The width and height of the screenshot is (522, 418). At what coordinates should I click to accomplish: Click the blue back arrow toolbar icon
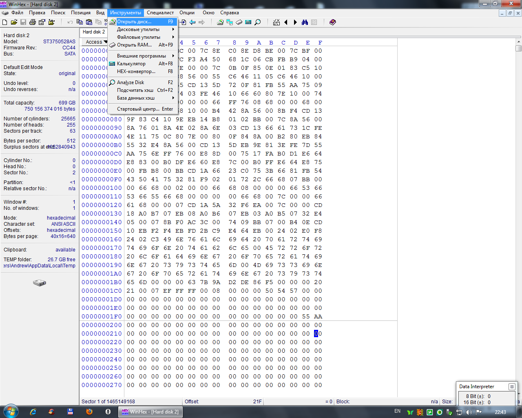click(192, 22)
